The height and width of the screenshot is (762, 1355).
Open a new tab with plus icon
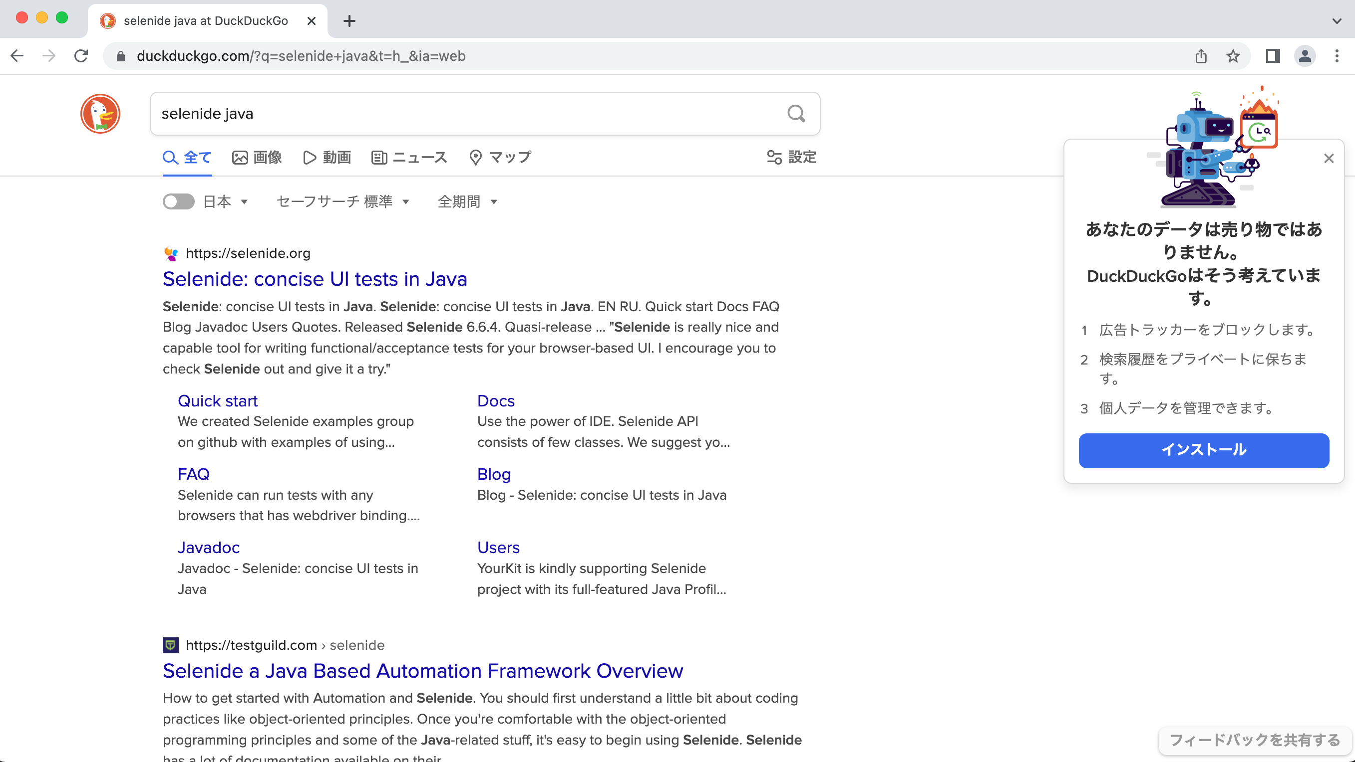point(349,21)
